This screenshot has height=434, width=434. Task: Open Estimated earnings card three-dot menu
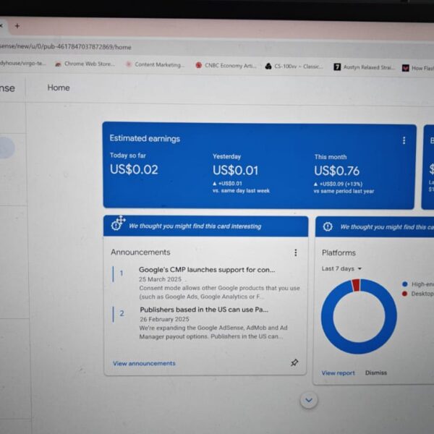point(404,140)
